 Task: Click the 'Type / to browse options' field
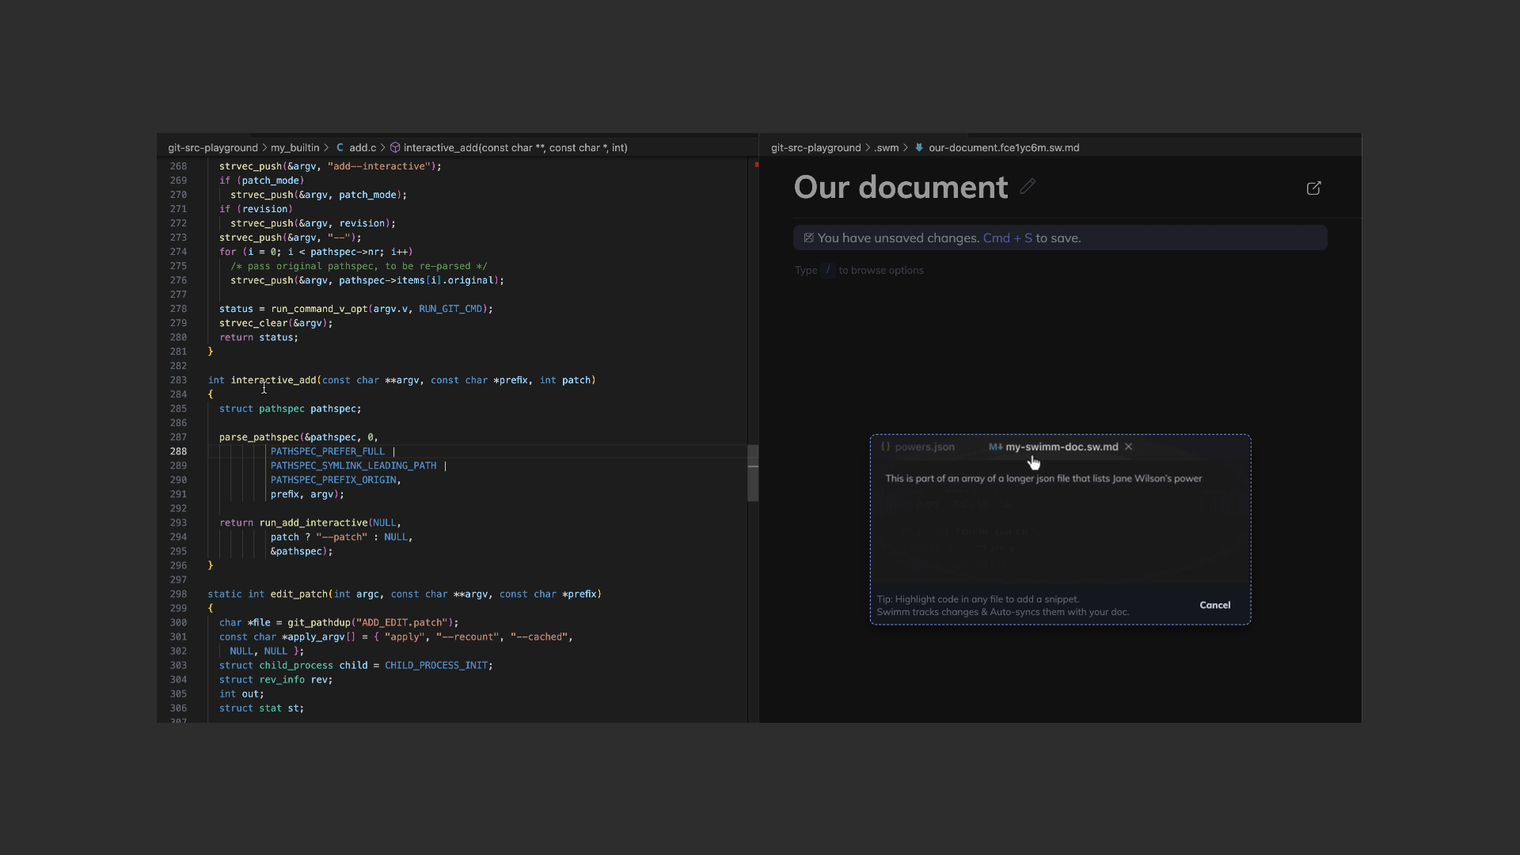pos(859,271)
